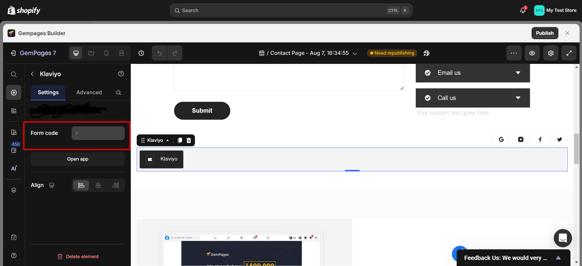Select the center align option
582x266 pixels.
pyautogui.click(x=98, y=185)
